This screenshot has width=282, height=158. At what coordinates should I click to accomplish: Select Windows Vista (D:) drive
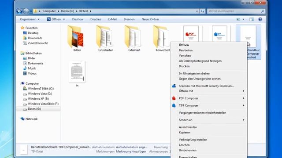click(x=40, y=93)
